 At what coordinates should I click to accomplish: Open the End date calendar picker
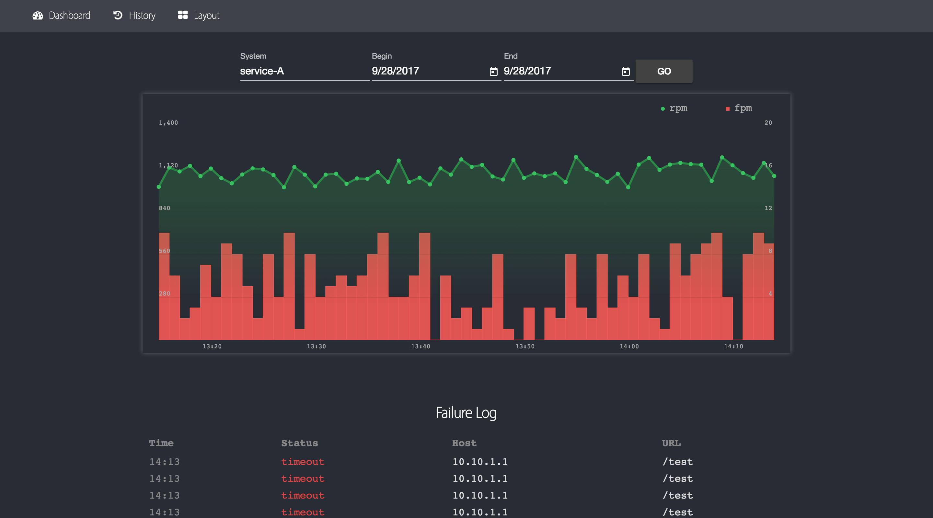coord(626,71)
